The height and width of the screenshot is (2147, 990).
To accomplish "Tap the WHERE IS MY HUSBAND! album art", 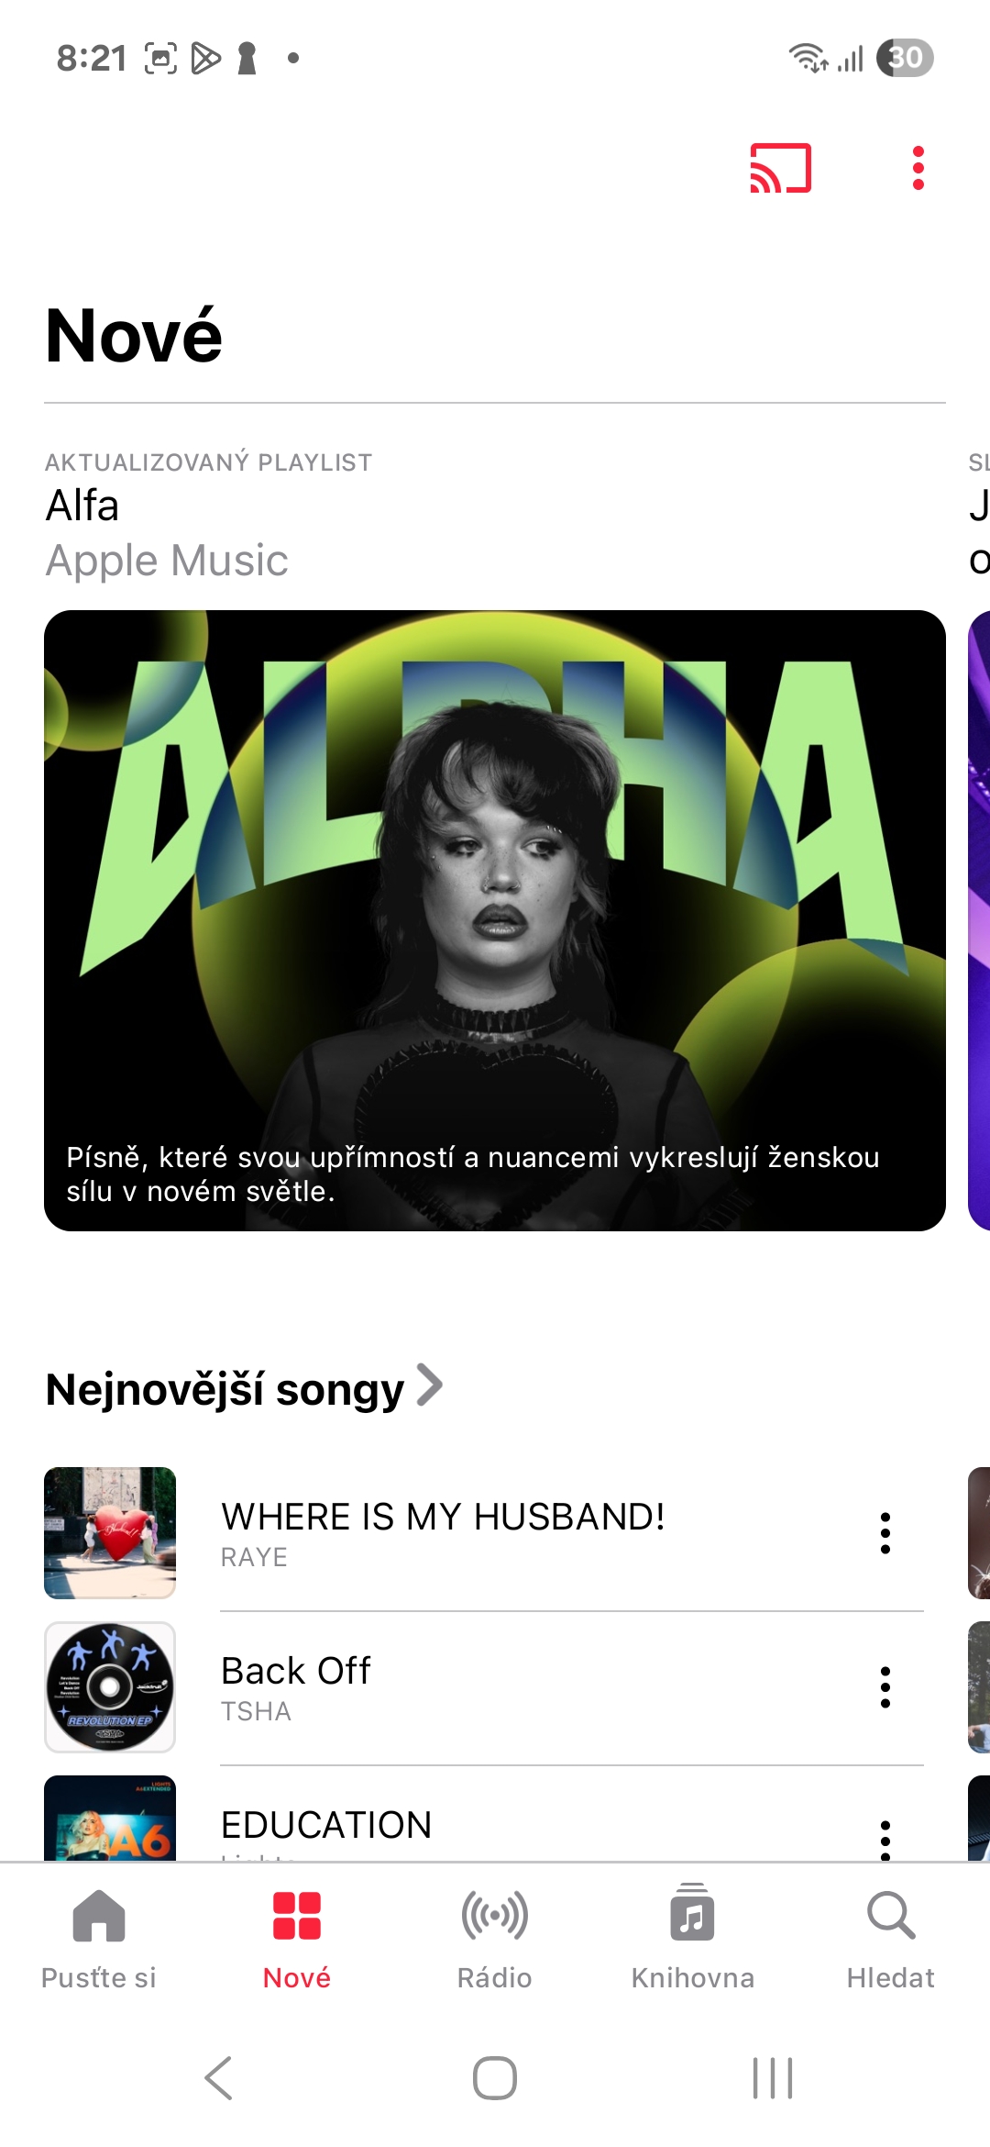I will tap(110, 1533).
